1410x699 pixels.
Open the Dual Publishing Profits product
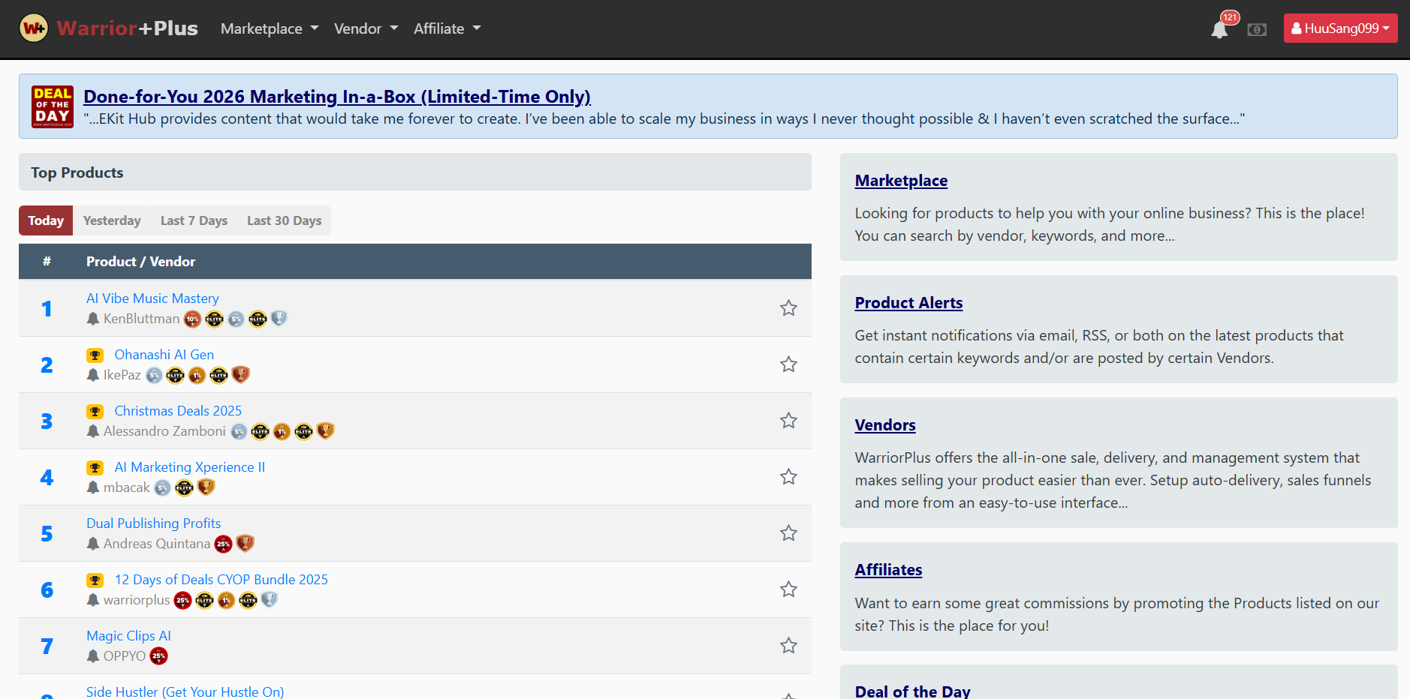tap(153, 523)
